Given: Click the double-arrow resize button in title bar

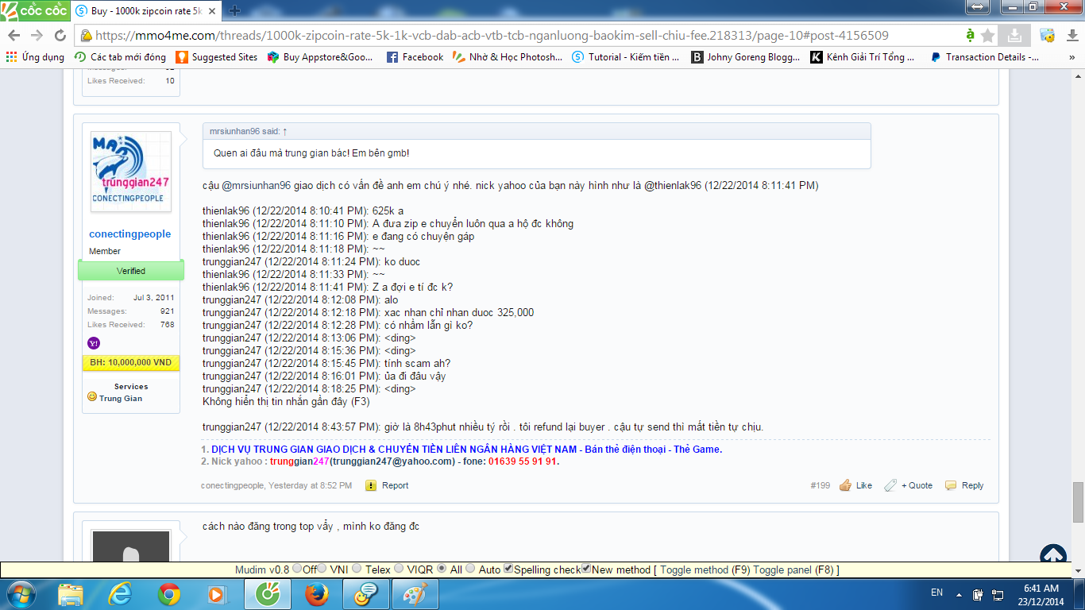Looking at the screenshot, I should pos(978,7).
